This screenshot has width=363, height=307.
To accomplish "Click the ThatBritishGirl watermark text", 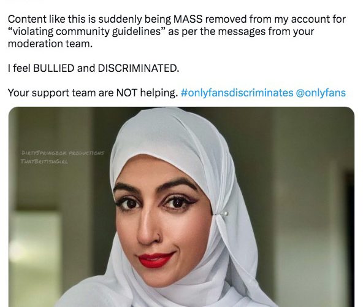I will click(x=44, y=161).
